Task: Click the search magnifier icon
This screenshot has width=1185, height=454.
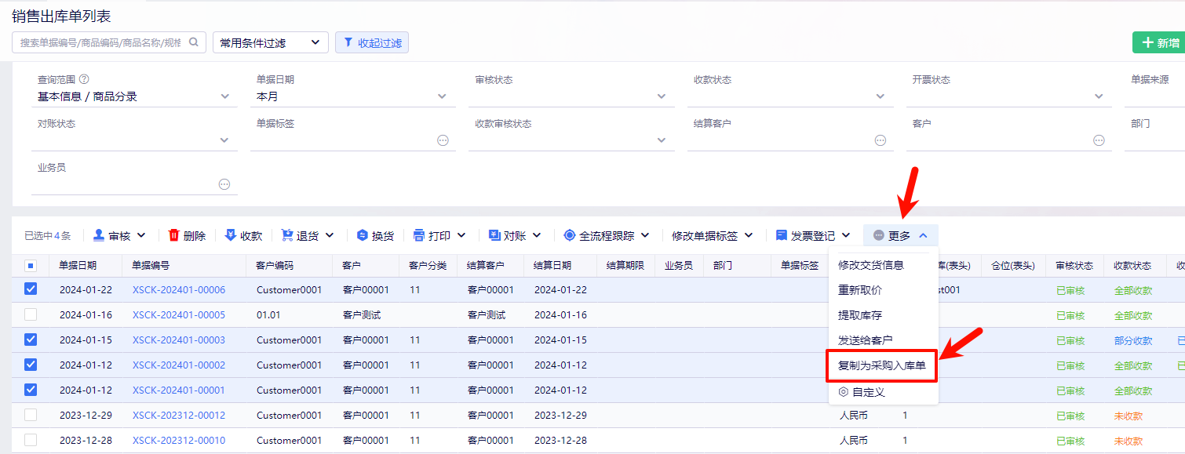Action: 194,42
